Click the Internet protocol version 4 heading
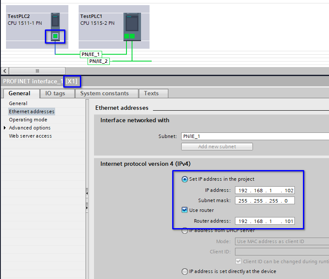 coord(145,164)
